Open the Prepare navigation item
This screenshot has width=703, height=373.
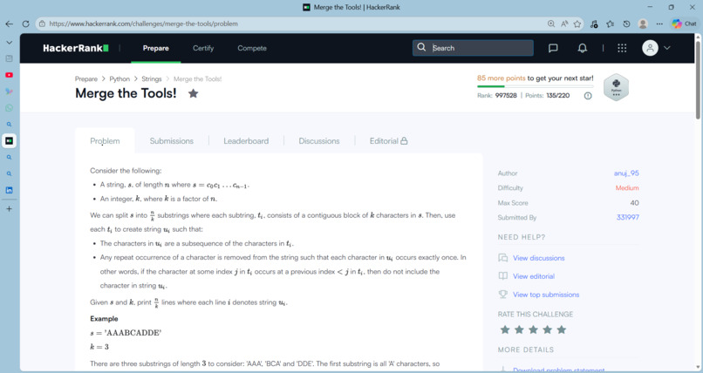coord(155,48)
